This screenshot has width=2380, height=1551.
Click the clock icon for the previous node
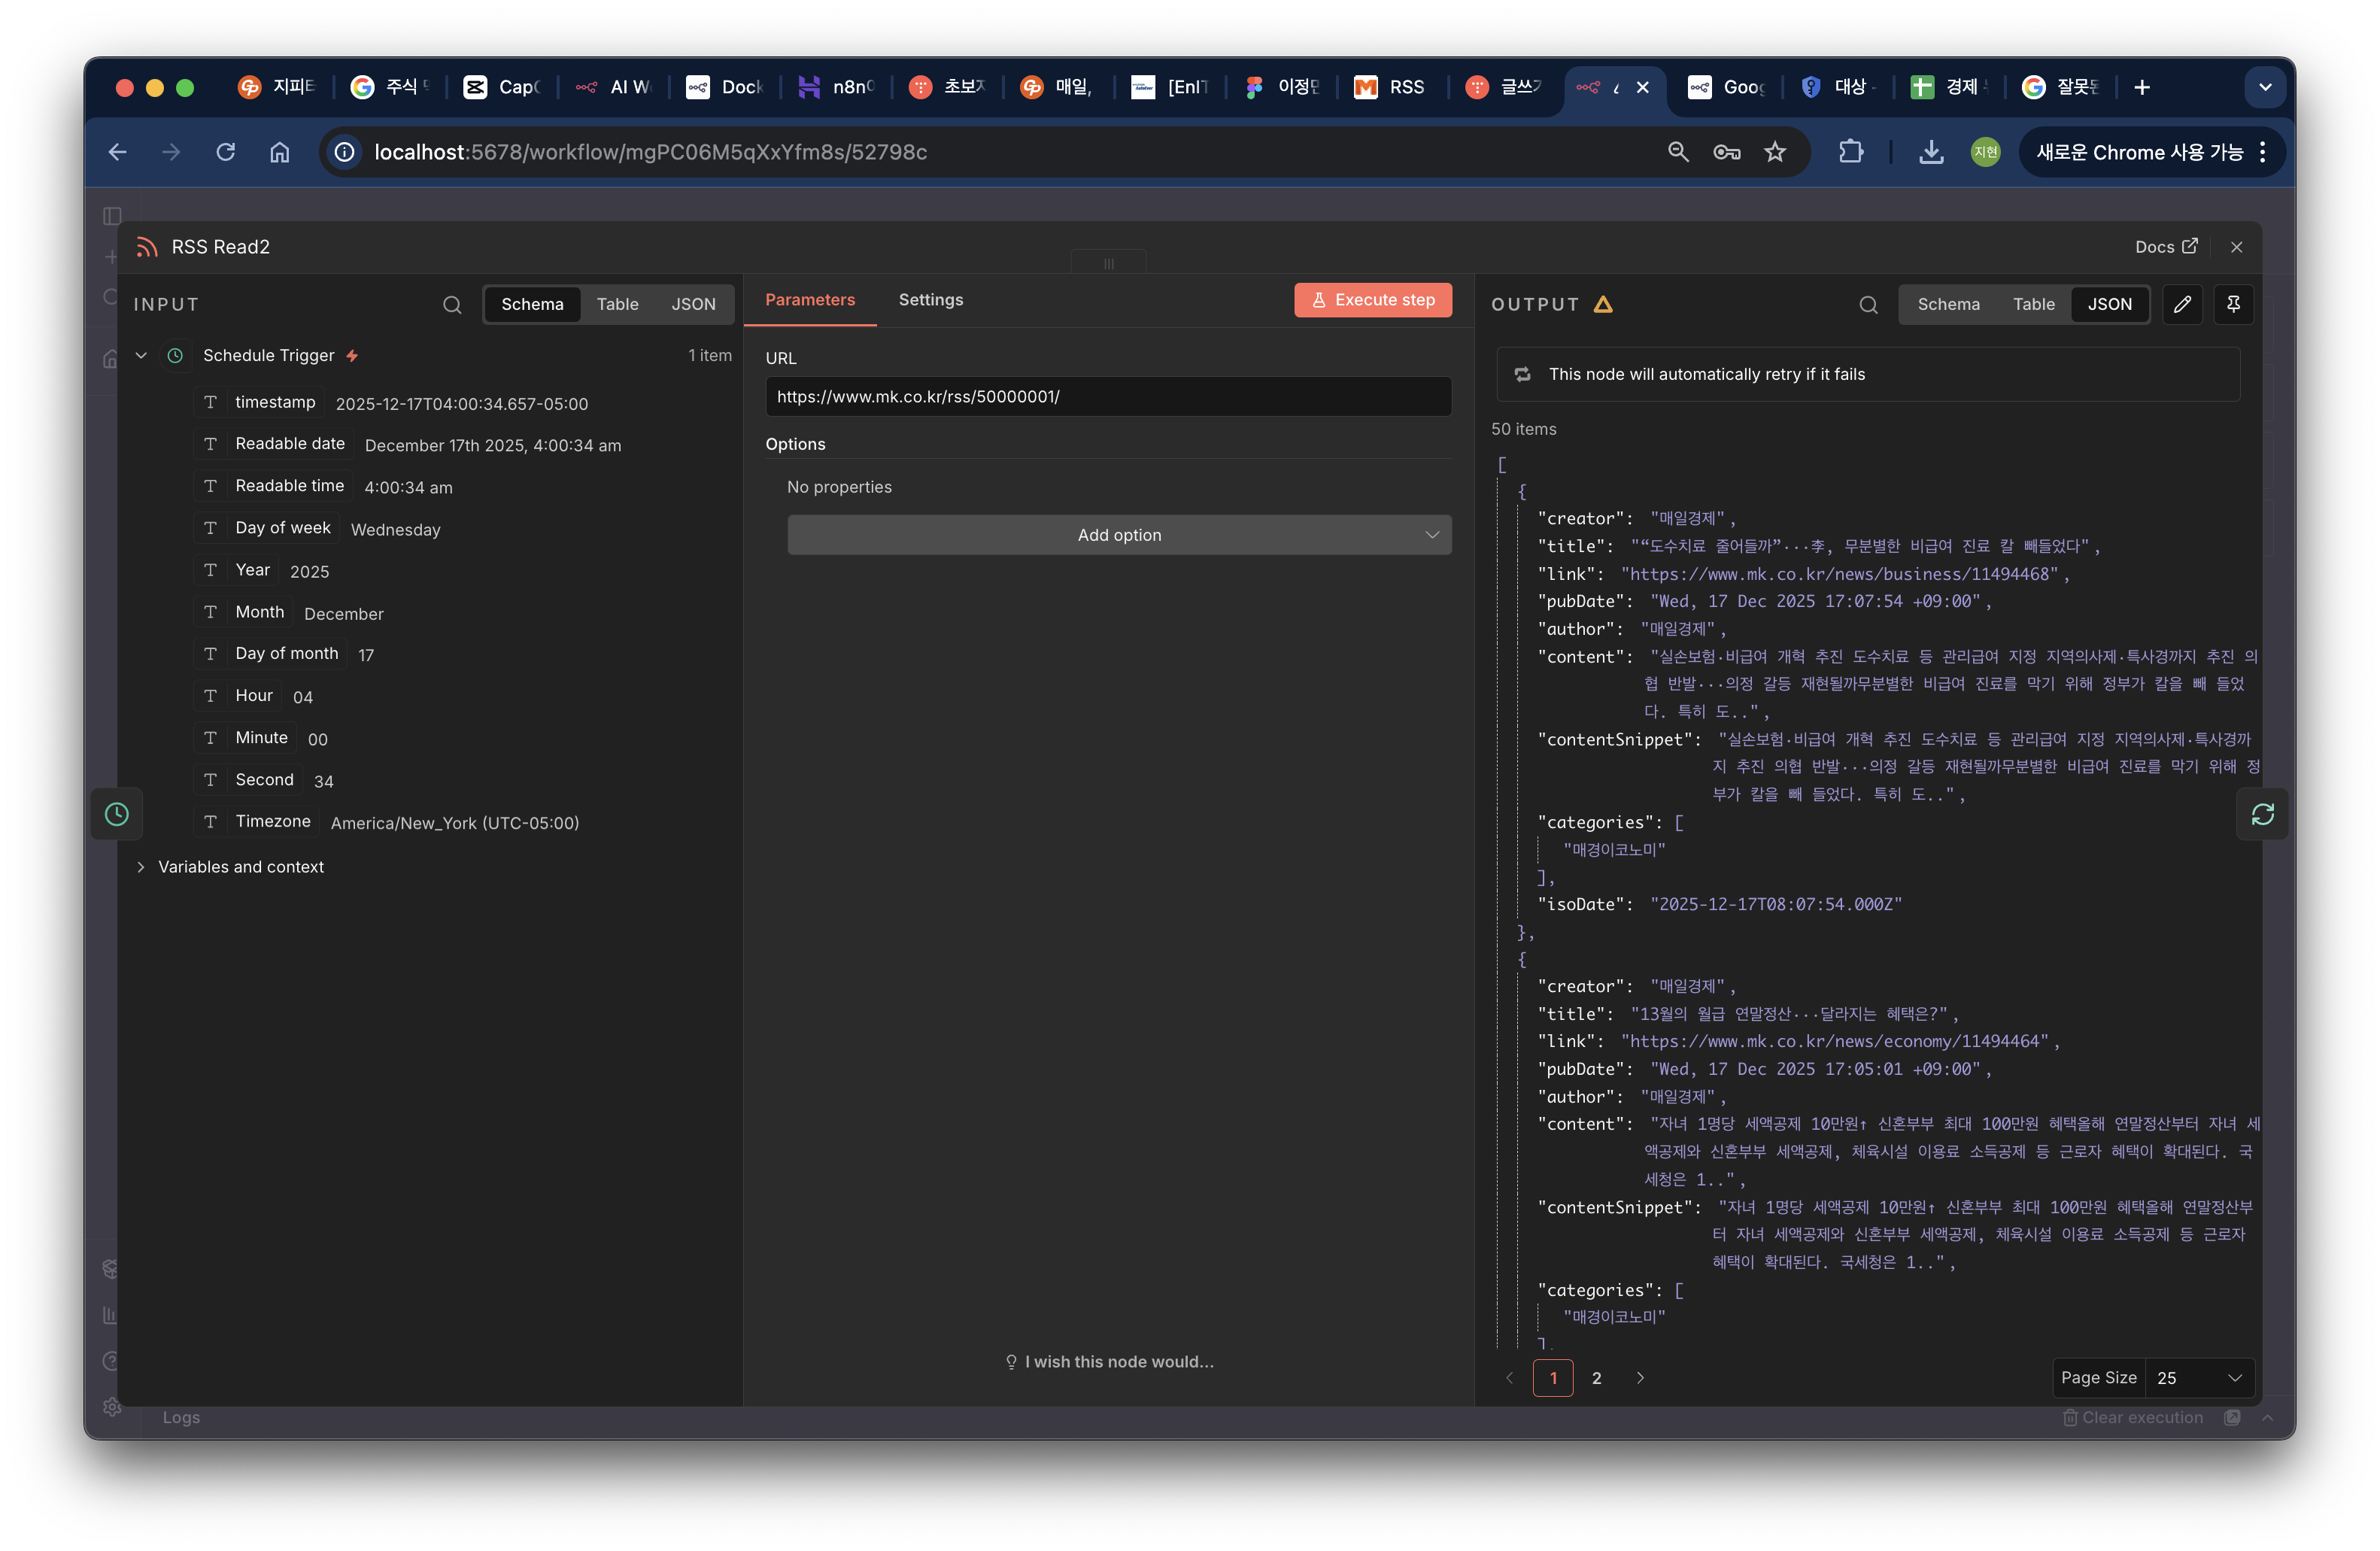coord(117,814)
